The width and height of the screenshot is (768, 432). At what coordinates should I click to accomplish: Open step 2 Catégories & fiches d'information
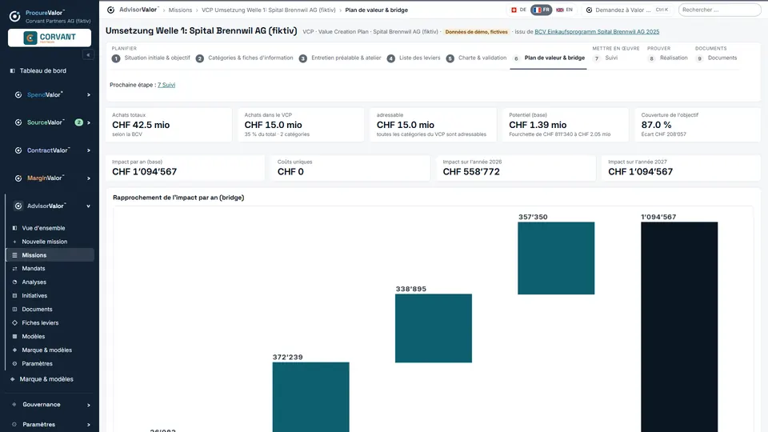click(245, 58)
